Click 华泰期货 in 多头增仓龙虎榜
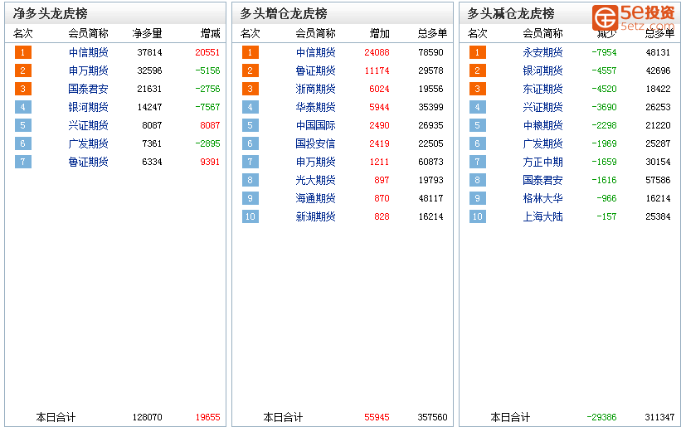The height and width of the screenshot is (432, 681). 315,107
